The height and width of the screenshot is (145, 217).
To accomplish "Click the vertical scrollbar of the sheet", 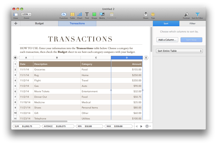I will (151, 39).
